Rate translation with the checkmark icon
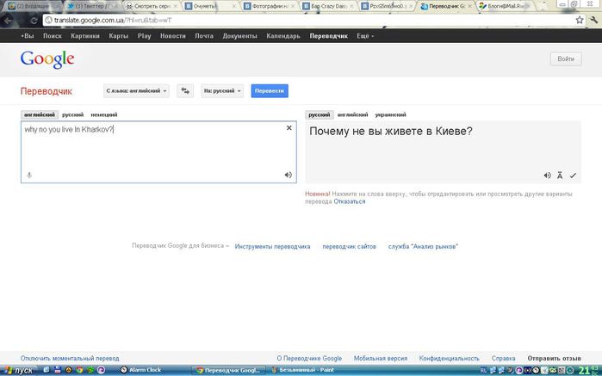 tap(573, 176)
